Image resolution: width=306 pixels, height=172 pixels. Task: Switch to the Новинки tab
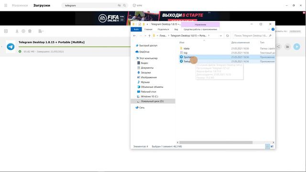click(x=20, y=5)
